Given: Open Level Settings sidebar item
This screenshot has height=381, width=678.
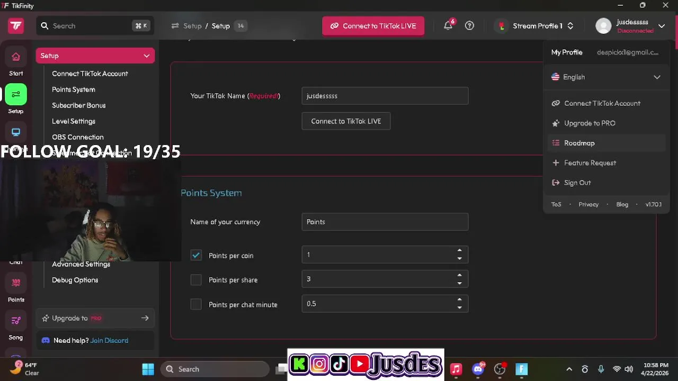Looking at the screenshot, I should click(x=74, y=121).
